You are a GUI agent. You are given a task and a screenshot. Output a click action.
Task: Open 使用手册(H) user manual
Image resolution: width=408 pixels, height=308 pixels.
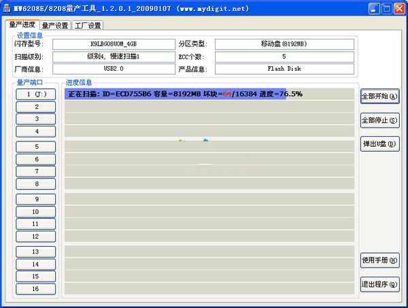(380, 260)
